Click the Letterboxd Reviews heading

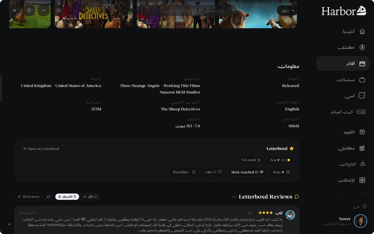pos(266,197)
